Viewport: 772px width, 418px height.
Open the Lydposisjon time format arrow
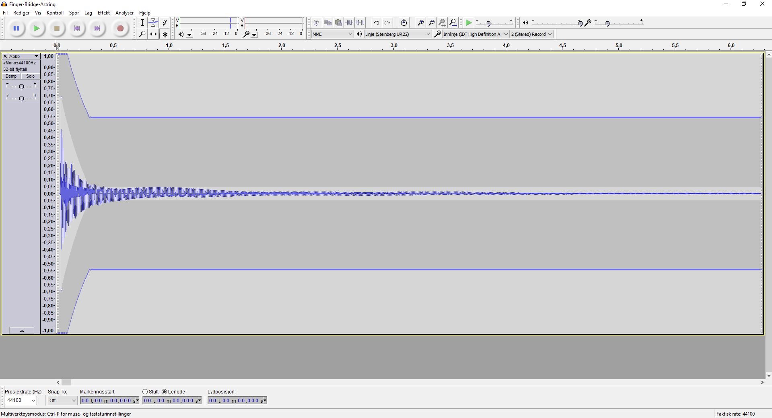coord(265,400)
